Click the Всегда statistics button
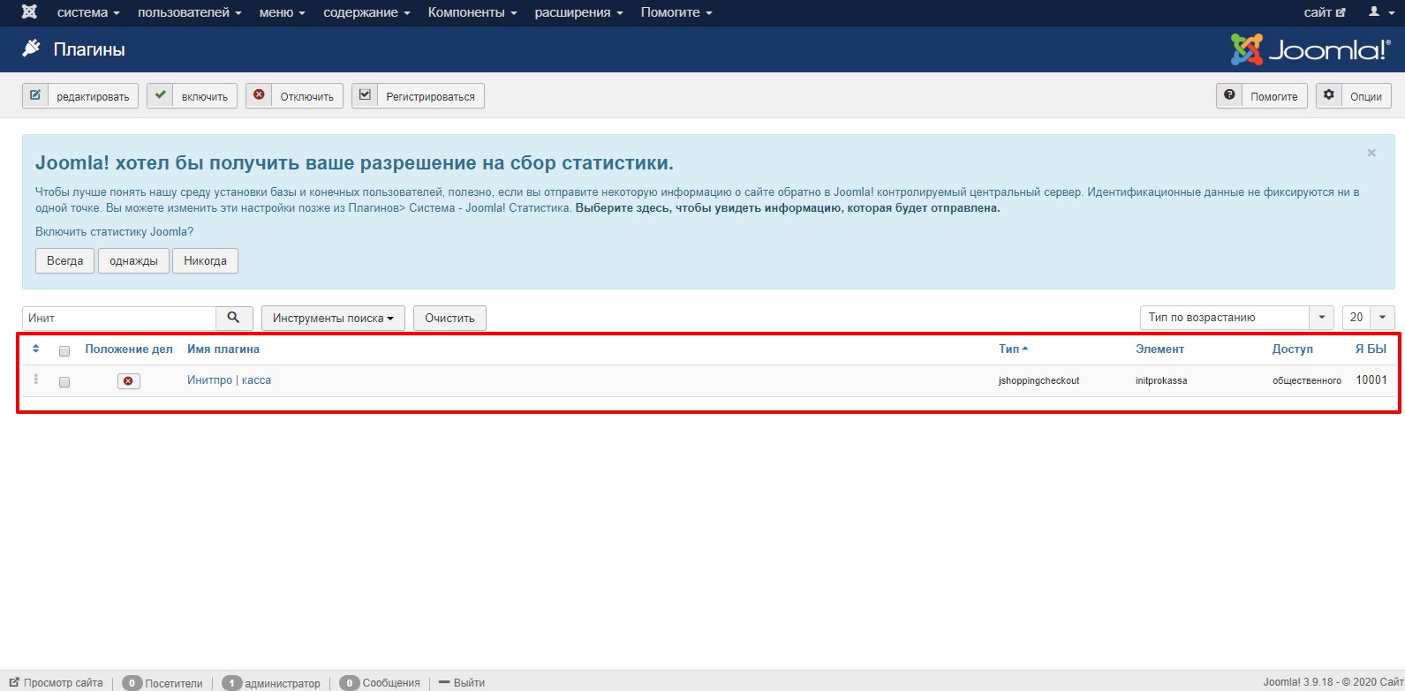 [x=64, y=261]
